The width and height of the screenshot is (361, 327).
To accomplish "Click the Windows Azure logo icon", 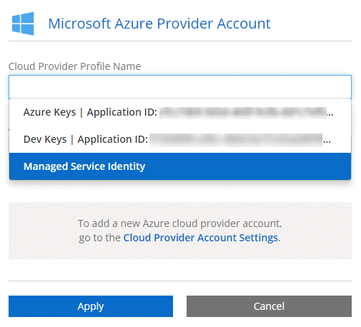I will [23, 24].
